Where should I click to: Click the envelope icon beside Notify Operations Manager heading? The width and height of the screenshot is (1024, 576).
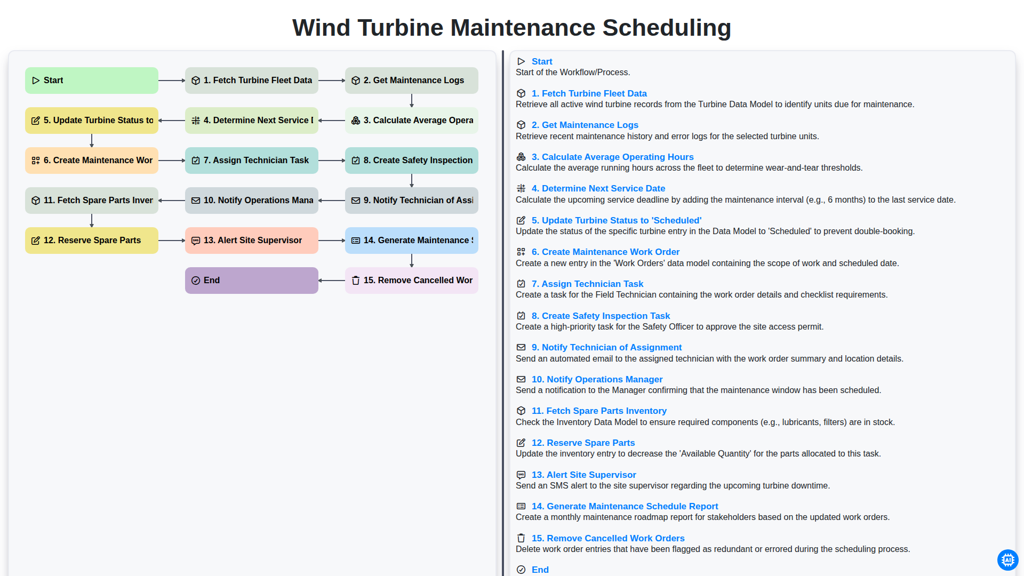[521, 379]
